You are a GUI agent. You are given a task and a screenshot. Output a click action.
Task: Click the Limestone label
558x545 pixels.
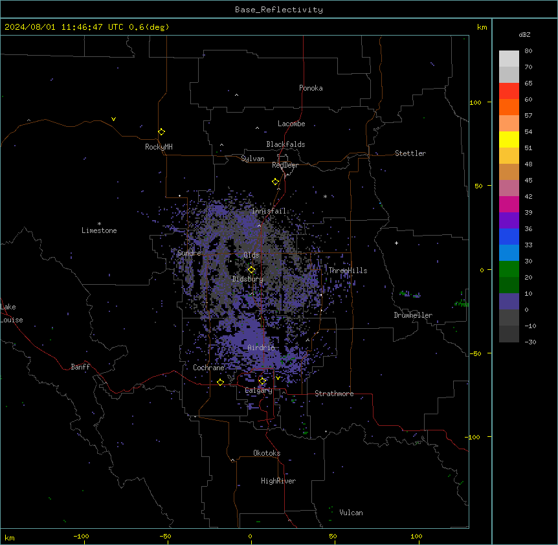99,230
